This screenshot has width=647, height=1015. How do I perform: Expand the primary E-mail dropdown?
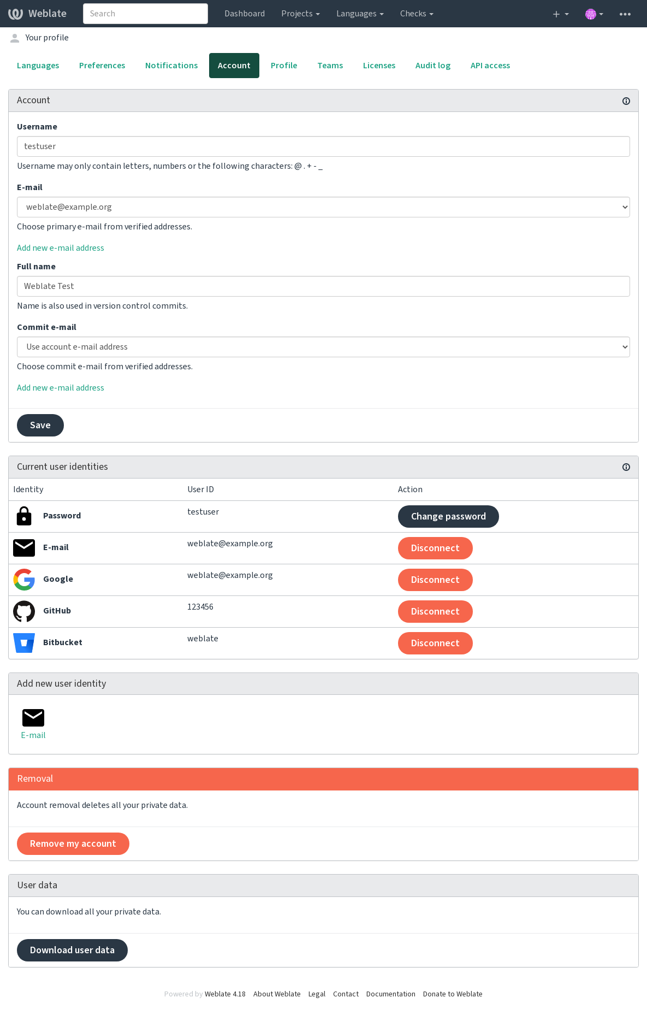[x=323, y=207]
